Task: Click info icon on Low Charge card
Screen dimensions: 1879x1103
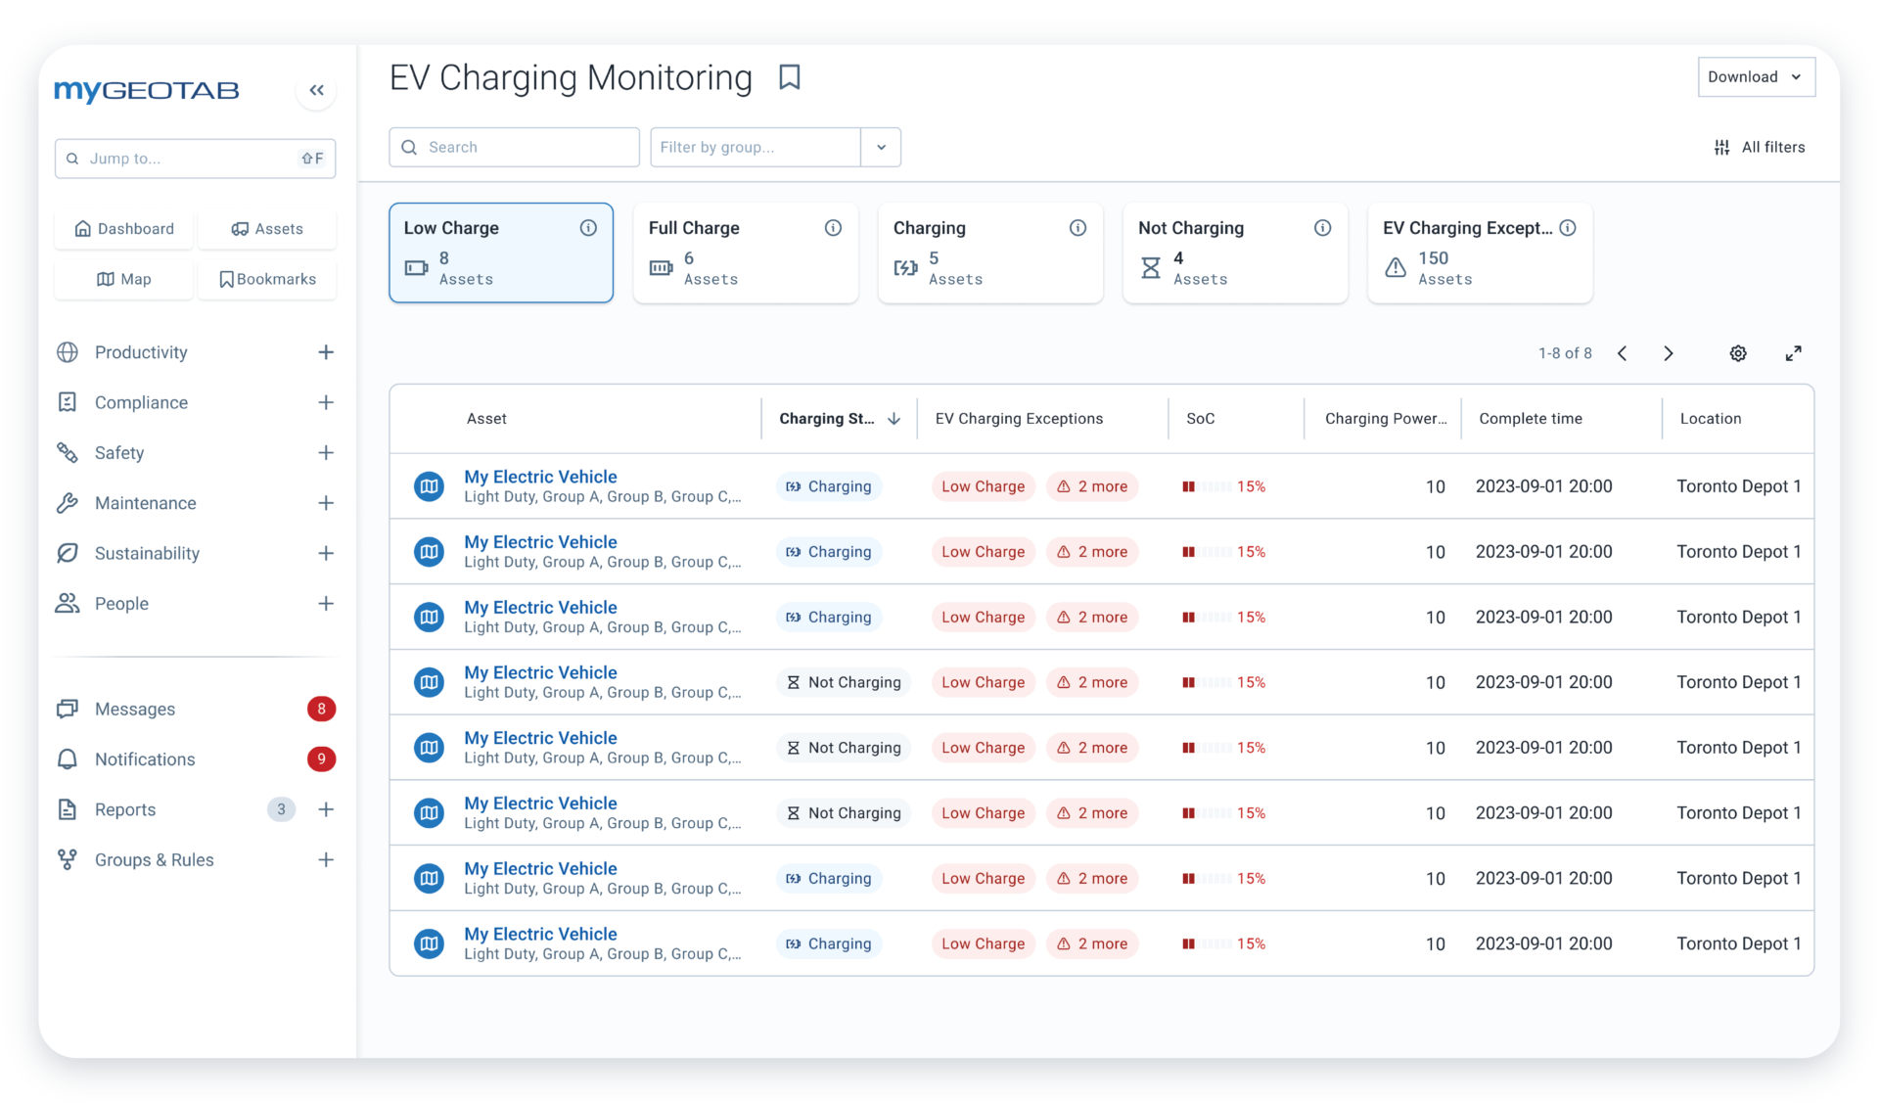Action: tap(588, 228)
